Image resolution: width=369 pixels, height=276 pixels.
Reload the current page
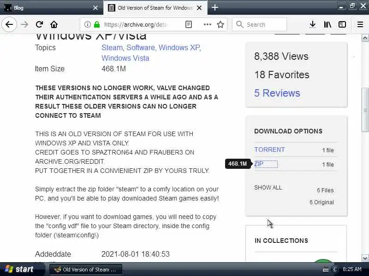click(x=39, y=24)
